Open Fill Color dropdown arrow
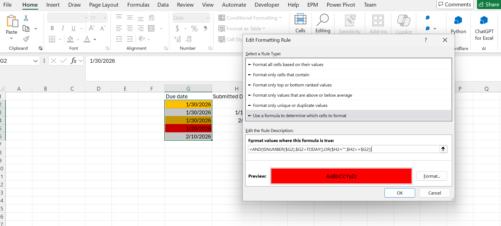 78,39
